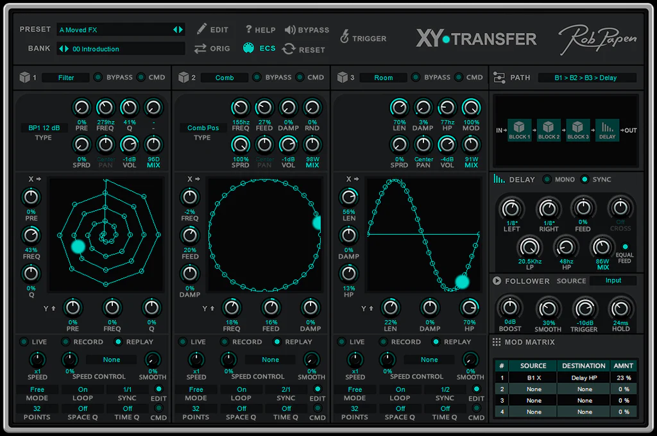Select DELAY block in path diagram
Viewport: 657px width, 436px height.
click(x=607, y=130)
